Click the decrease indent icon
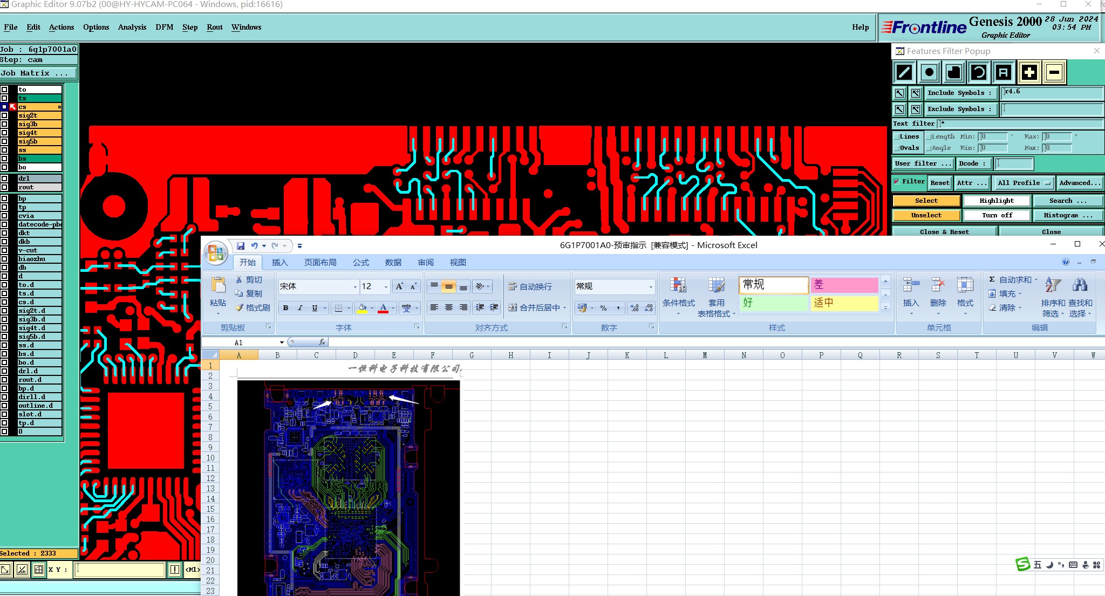Image resolution: width=1105 pixels, height=596 pixels. [x=480, y=307]
